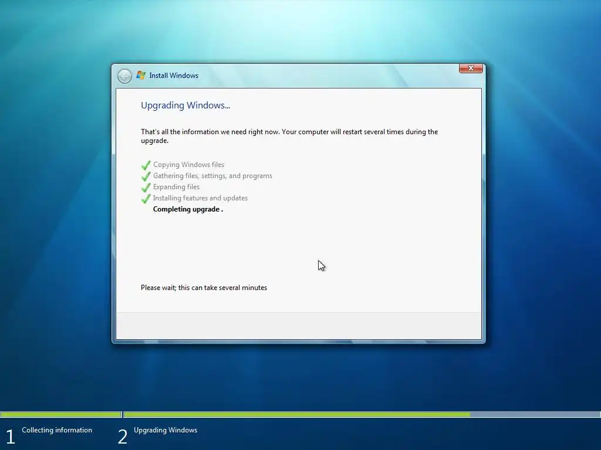This screenshot has height=450, width=601.
Task: Click the paragraph starting That's all the information
Action: point(289,136)
